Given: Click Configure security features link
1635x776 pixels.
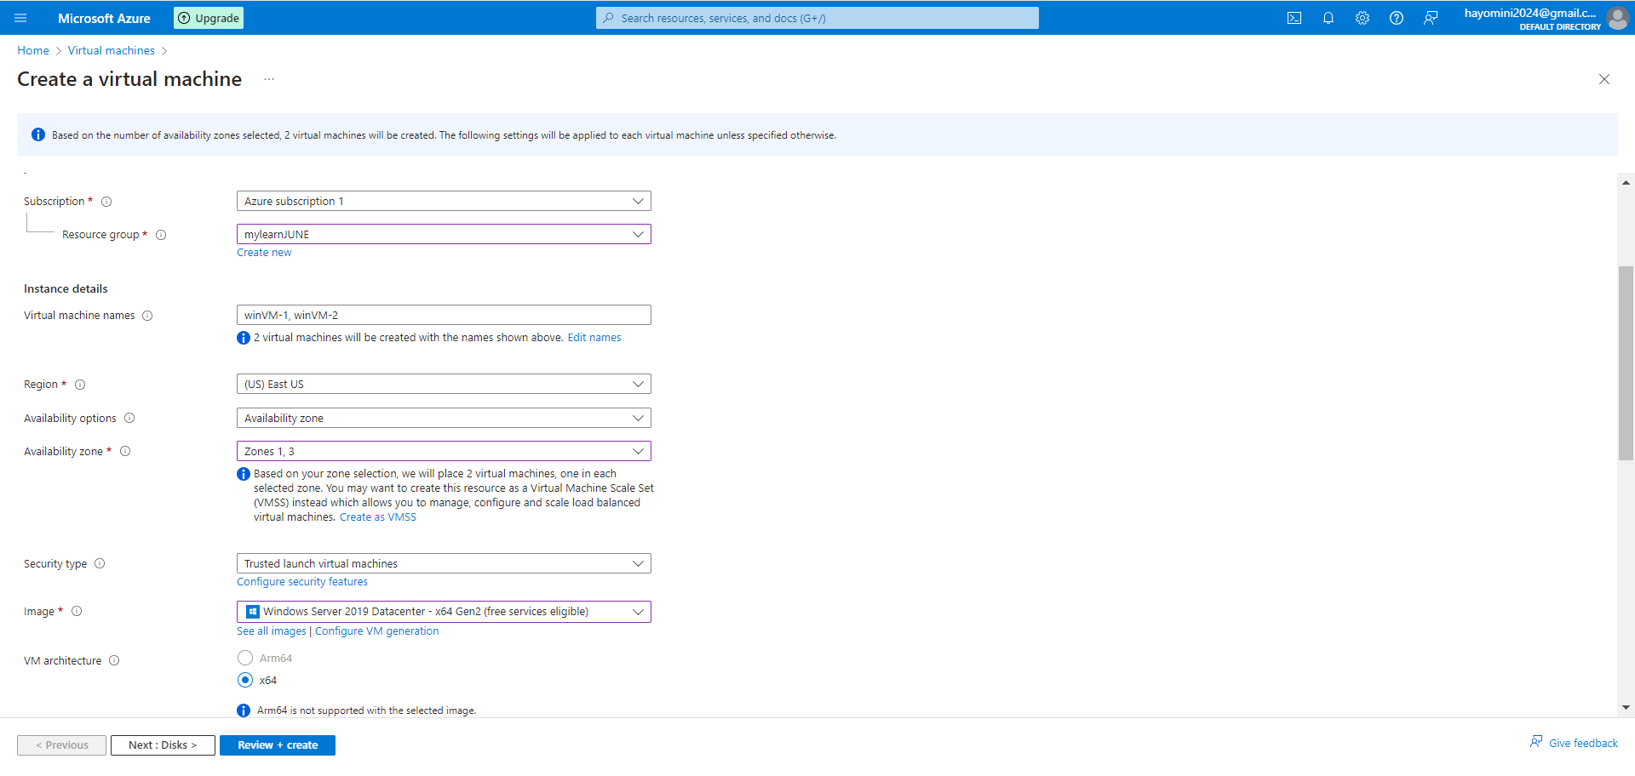Looking at the screenshot, I should 302,582.
